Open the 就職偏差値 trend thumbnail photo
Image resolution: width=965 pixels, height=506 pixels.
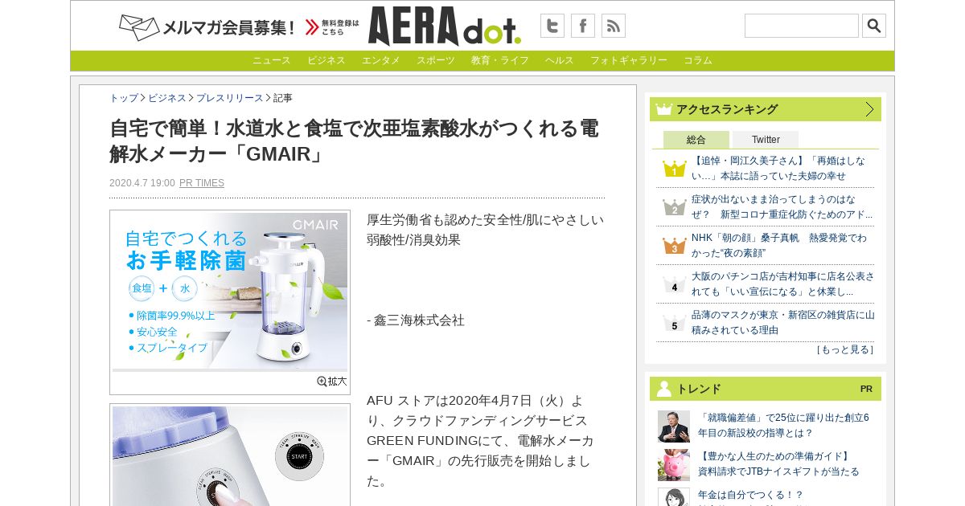674,426
